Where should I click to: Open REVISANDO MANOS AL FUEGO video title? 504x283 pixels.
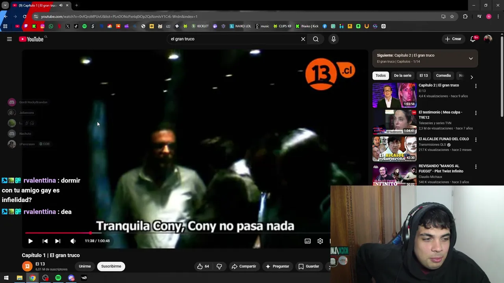(441, 169)
